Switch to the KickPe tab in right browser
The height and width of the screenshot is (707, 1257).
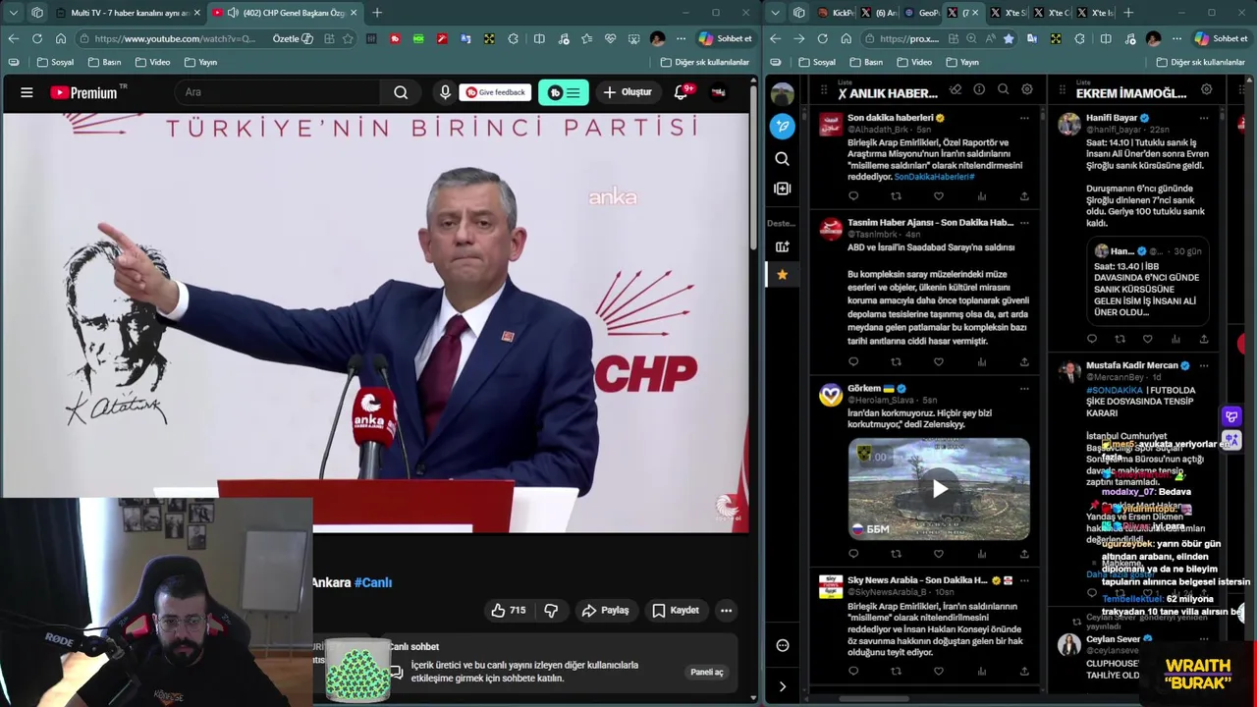click(x=836, y=13)
